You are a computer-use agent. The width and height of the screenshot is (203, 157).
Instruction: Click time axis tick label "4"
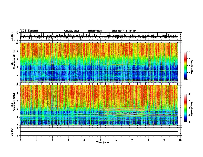tap(84, 140)
